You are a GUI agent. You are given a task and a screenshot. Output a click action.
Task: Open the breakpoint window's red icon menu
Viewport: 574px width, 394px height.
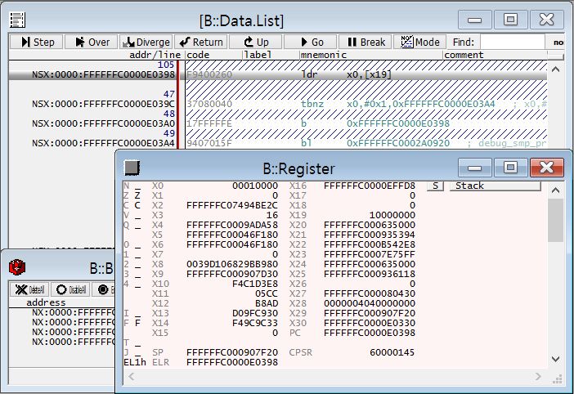pos(16,266)
